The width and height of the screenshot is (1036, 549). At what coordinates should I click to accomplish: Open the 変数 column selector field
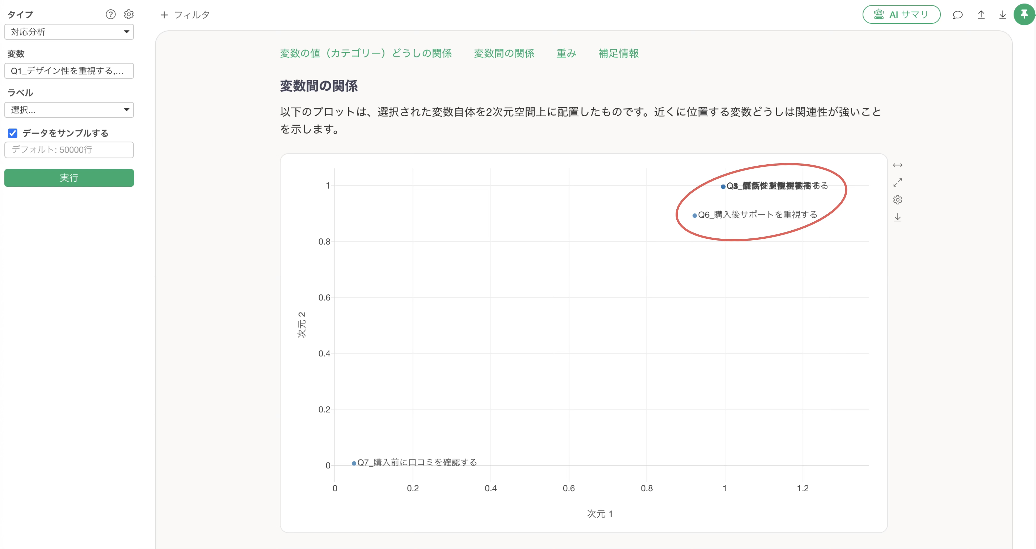69,71
